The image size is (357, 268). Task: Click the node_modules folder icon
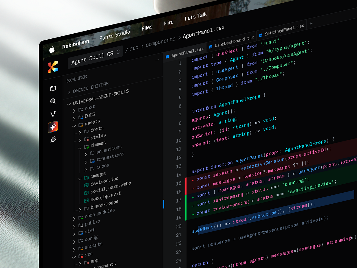80,218
